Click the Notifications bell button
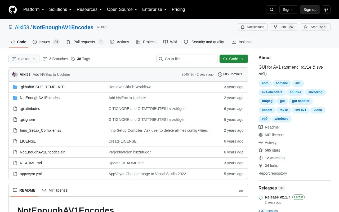Image resolution: width=339 pixels, height=212 pixels. tap(252, 27)
